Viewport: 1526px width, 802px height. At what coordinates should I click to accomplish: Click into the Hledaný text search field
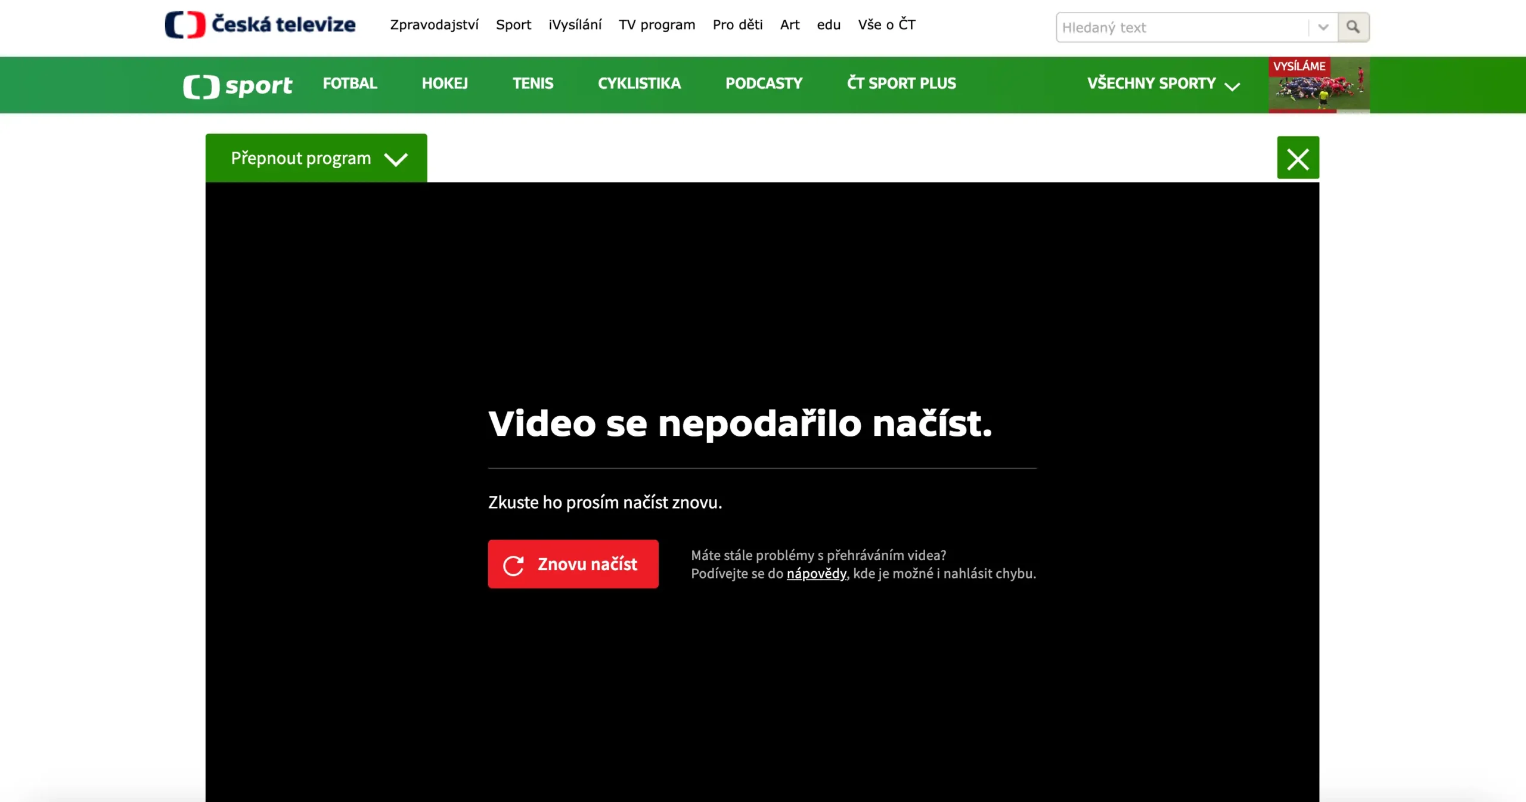tap(1180, 27)
